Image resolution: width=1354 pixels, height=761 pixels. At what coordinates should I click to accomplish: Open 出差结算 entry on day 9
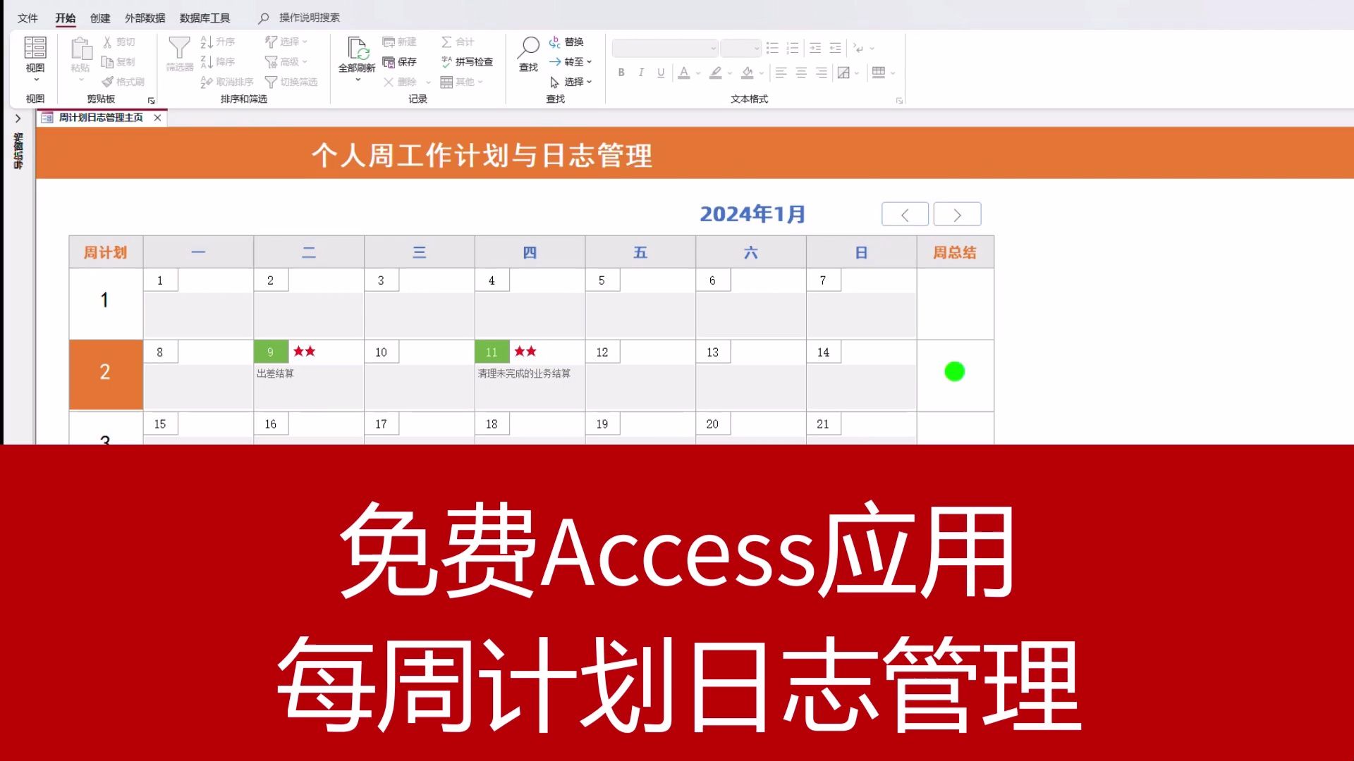point(275,373)
